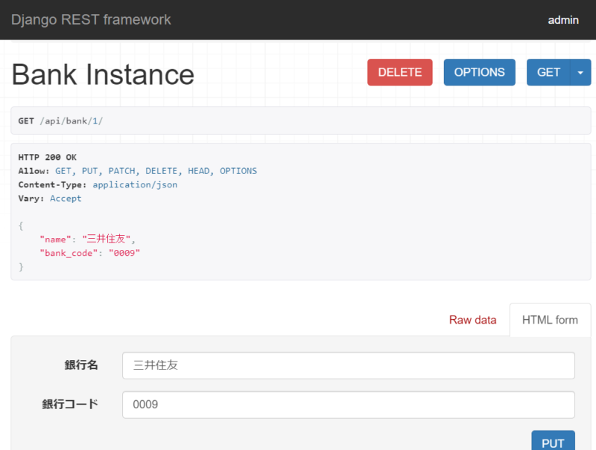The image size is (596, 450).
Task: Click the HTTP 200 OK status line
Action: coord(47,157)
